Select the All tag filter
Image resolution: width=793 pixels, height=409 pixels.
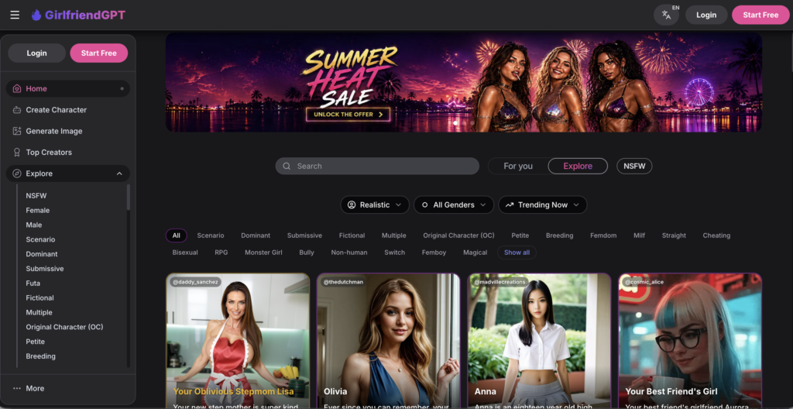point(176,235)
